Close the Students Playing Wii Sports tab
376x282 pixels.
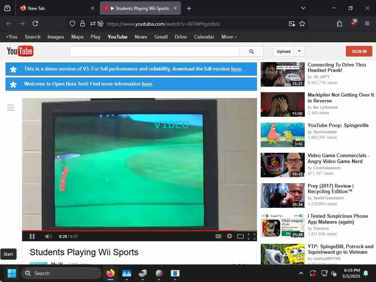click(x=175, y=8)
